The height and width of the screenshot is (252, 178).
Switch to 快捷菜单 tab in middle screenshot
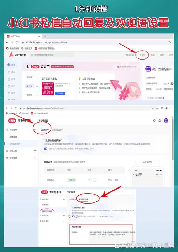[45, 130]
